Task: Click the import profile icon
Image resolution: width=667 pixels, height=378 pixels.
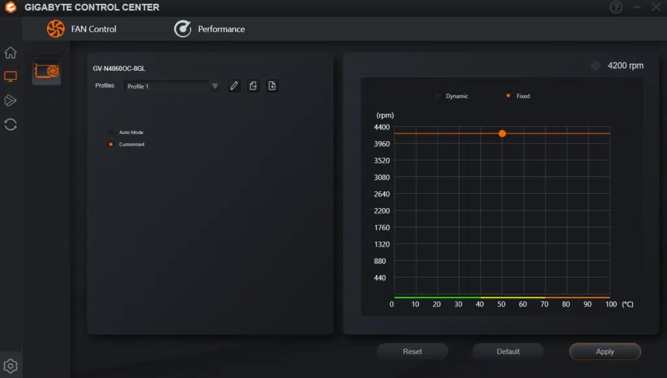Action: coord(272,86)
